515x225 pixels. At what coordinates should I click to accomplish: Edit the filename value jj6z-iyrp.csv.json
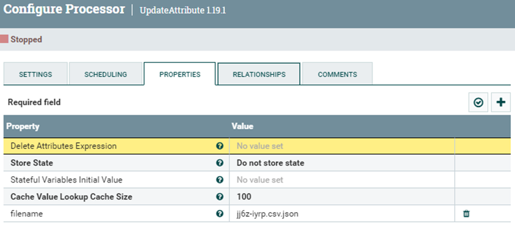(x=342, y=214)
